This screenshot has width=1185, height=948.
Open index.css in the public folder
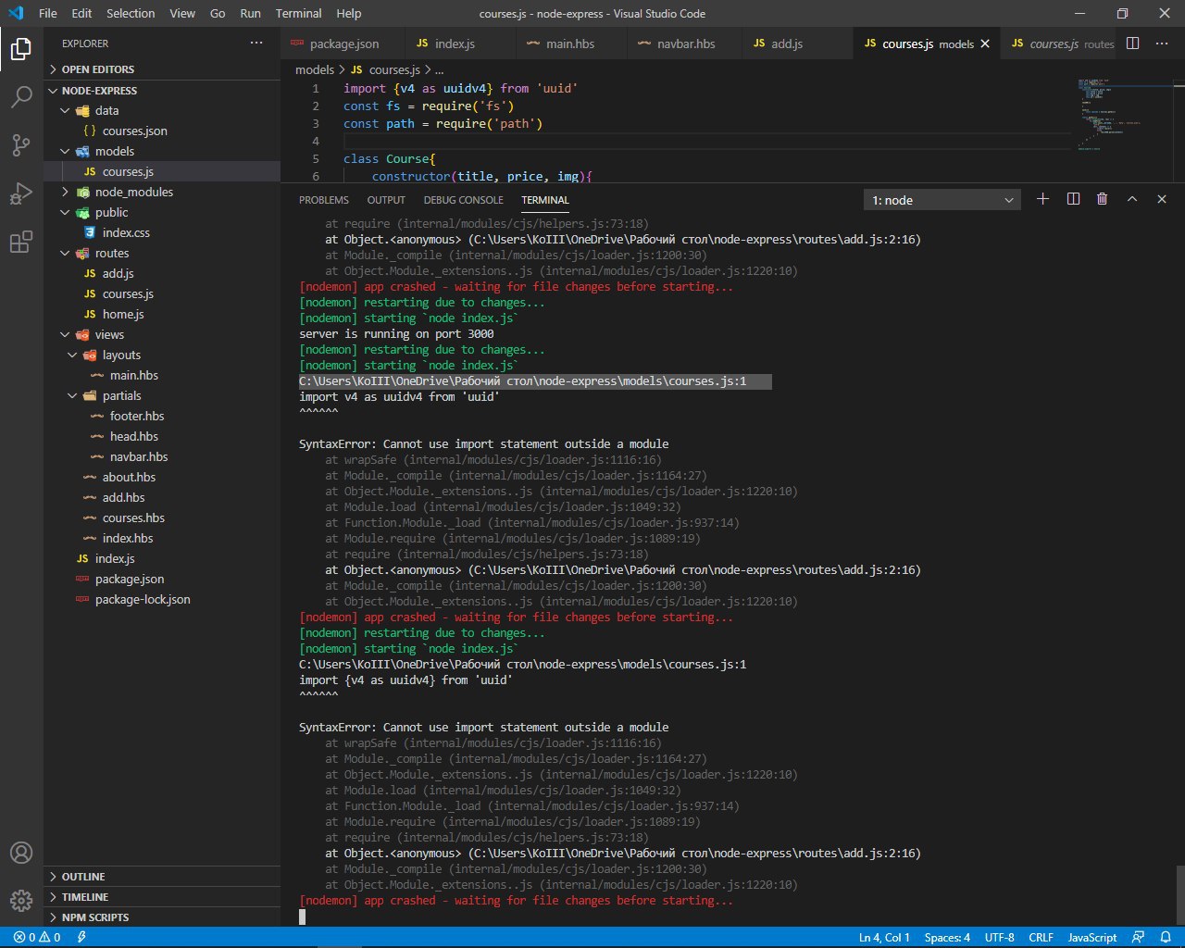click(162, 232)
